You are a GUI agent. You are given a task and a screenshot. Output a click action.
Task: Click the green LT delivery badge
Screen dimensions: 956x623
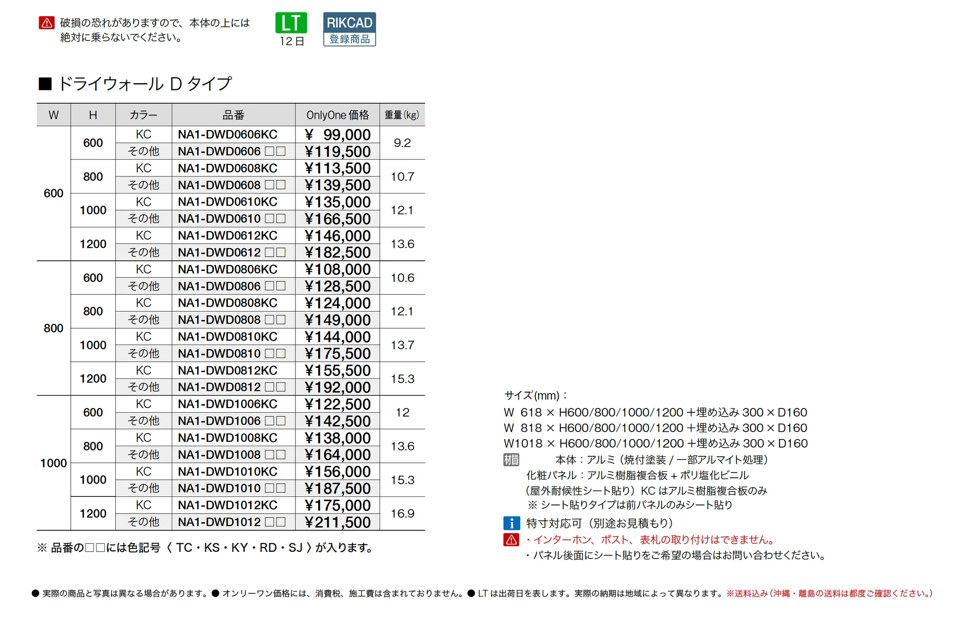click(x=291, y=23)
